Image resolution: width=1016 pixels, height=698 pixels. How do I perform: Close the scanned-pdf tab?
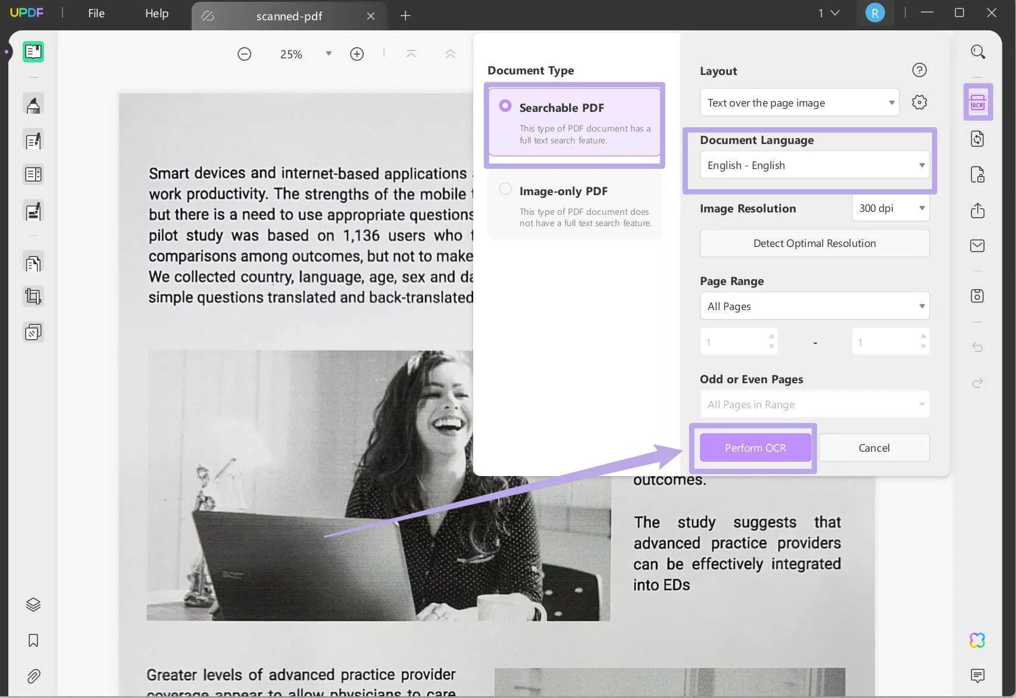(x=371, y=16)
